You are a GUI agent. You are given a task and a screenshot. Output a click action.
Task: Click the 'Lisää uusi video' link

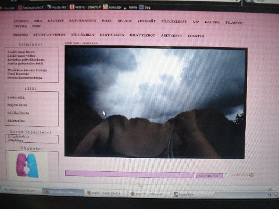coord(22,56)
